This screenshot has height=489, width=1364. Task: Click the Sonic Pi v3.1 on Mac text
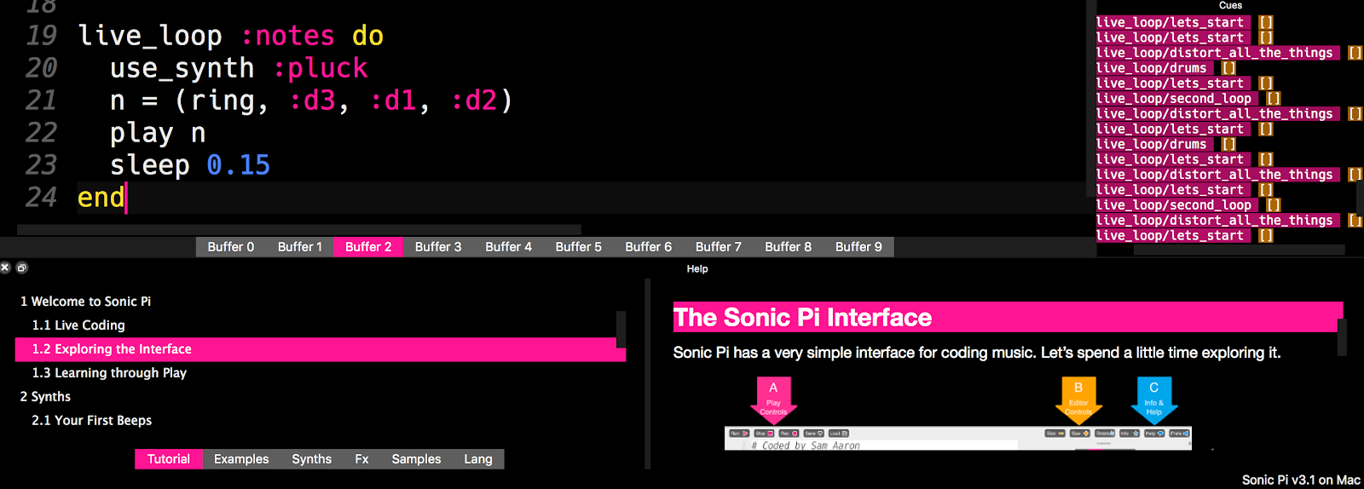coord(1301,480)
